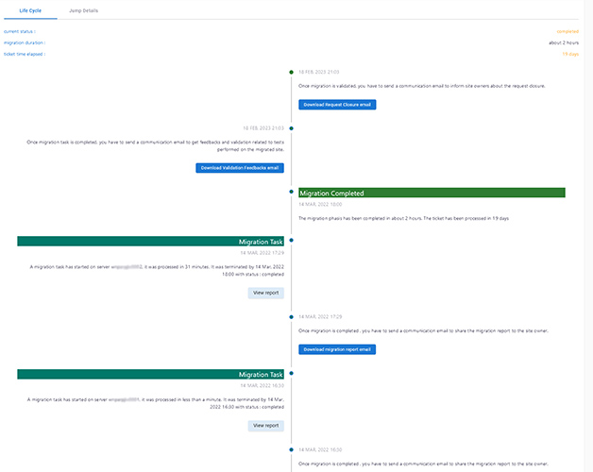The image size is (593, 472).
Task: View report for the 17:29 migration task
Action: [x=265, y=293]
